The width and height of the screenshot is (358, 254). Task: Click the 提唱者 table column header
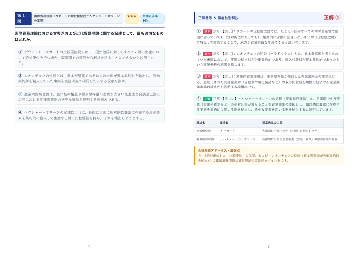tap(224, 123)
